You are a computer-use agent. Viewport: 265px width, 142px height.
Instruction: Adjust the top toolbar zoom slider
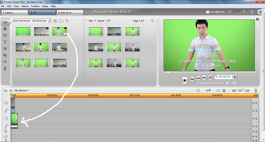point(218,12)
